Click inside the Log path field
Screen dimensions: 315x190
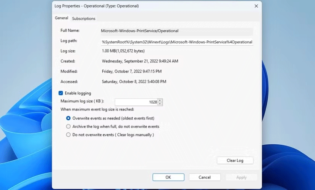click(x=176, y=42)
